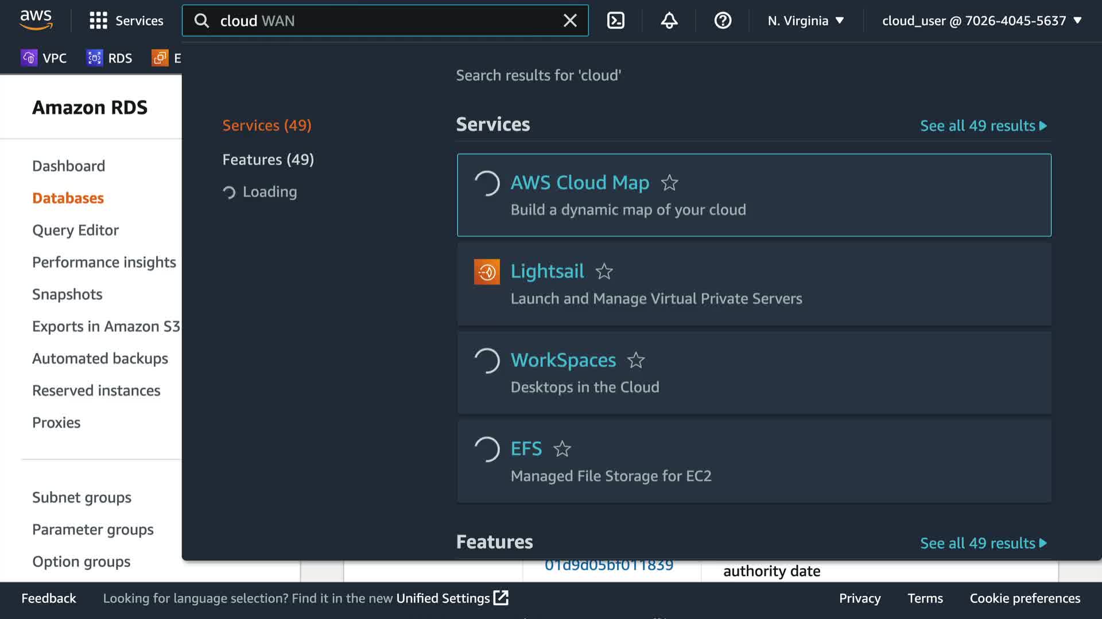
Task: Expand the N. Virginia region dropdown
Action: (x=806, y=21)
